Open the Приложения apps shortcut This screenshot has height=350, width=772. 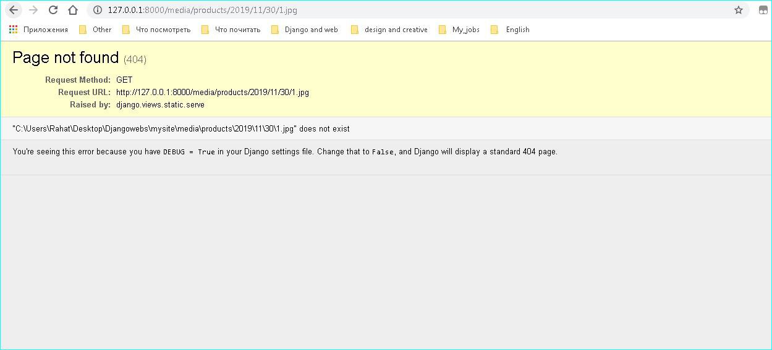[x=38, y=30]
